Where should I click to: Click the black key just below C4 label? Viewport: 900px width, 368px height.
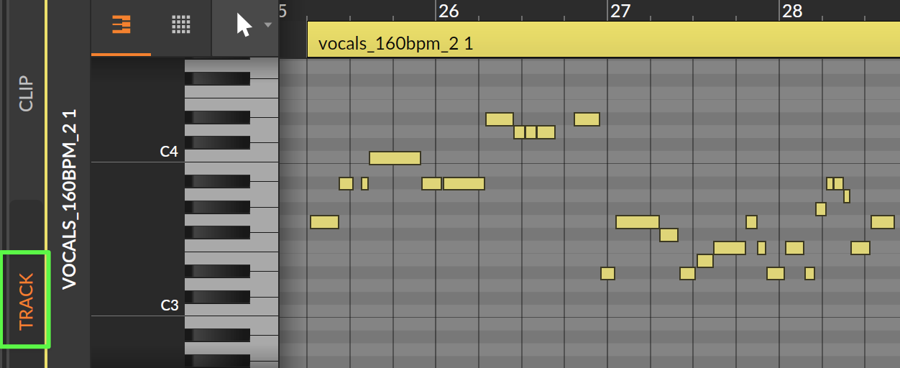[217, 180]
